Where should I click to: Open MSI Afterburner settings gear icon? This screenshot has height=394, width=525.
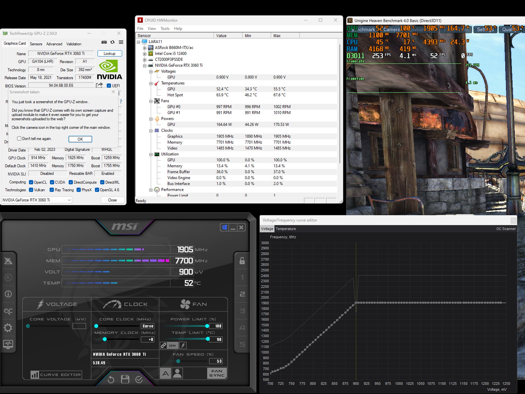[8, 328]
